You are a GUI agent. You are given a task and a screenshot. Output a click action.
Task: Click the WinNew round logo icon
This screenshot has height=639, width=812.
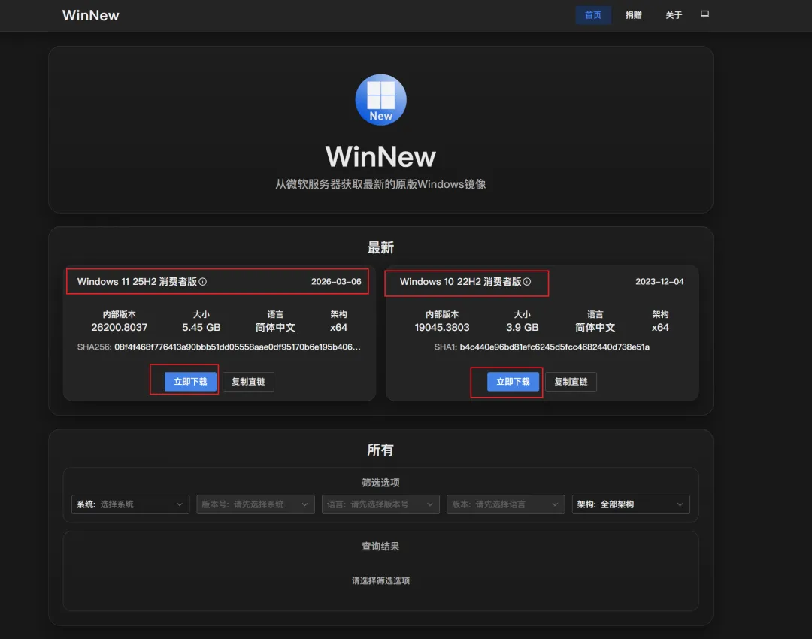(380, 99)
